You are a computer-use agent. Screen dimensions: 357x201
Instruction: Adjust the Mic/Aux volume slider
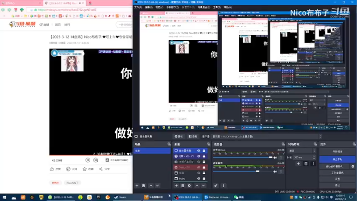tap(243, 157)
